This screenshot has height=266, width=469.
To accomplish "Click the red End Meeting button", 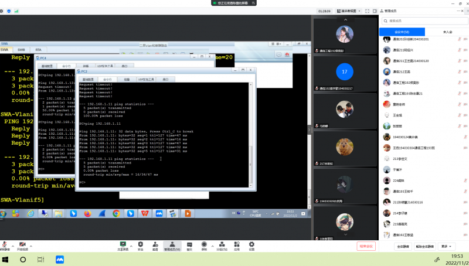I will [366, 247].
